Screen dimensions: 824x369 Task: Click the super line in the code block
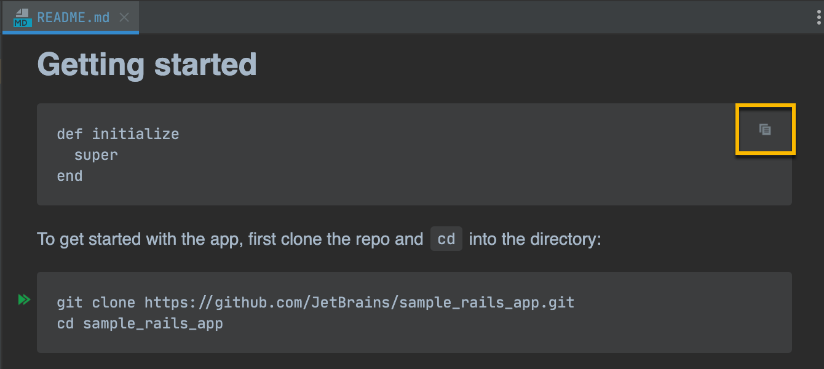tap(96, 155)
